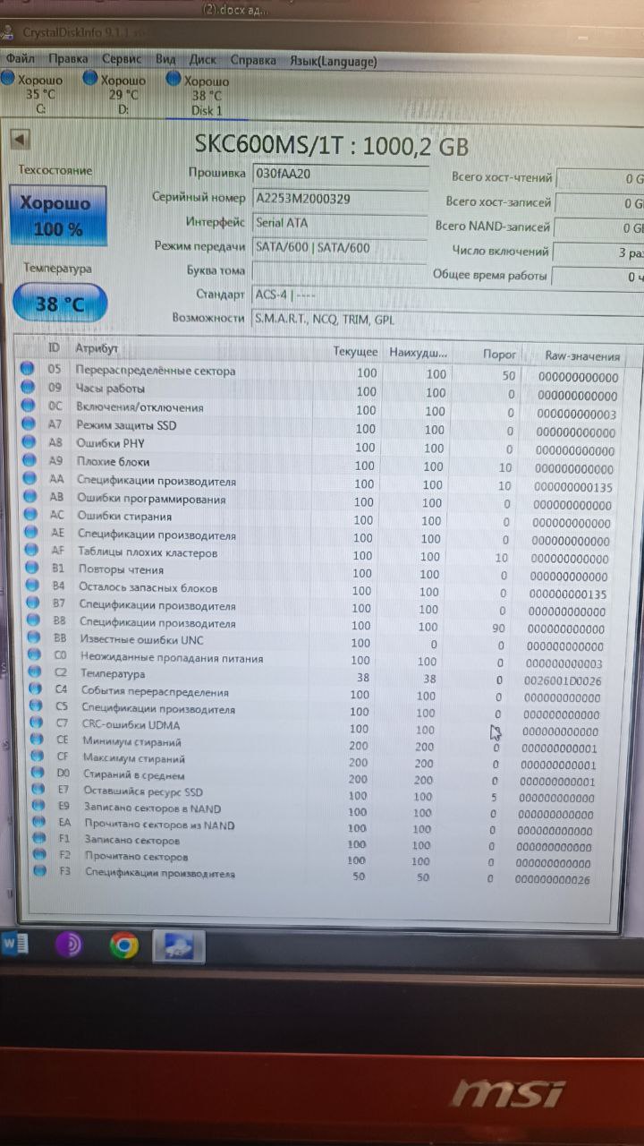Open the Язык(Language) menu
Viewport: 644px width, 1146px height.
click(333, 61)
